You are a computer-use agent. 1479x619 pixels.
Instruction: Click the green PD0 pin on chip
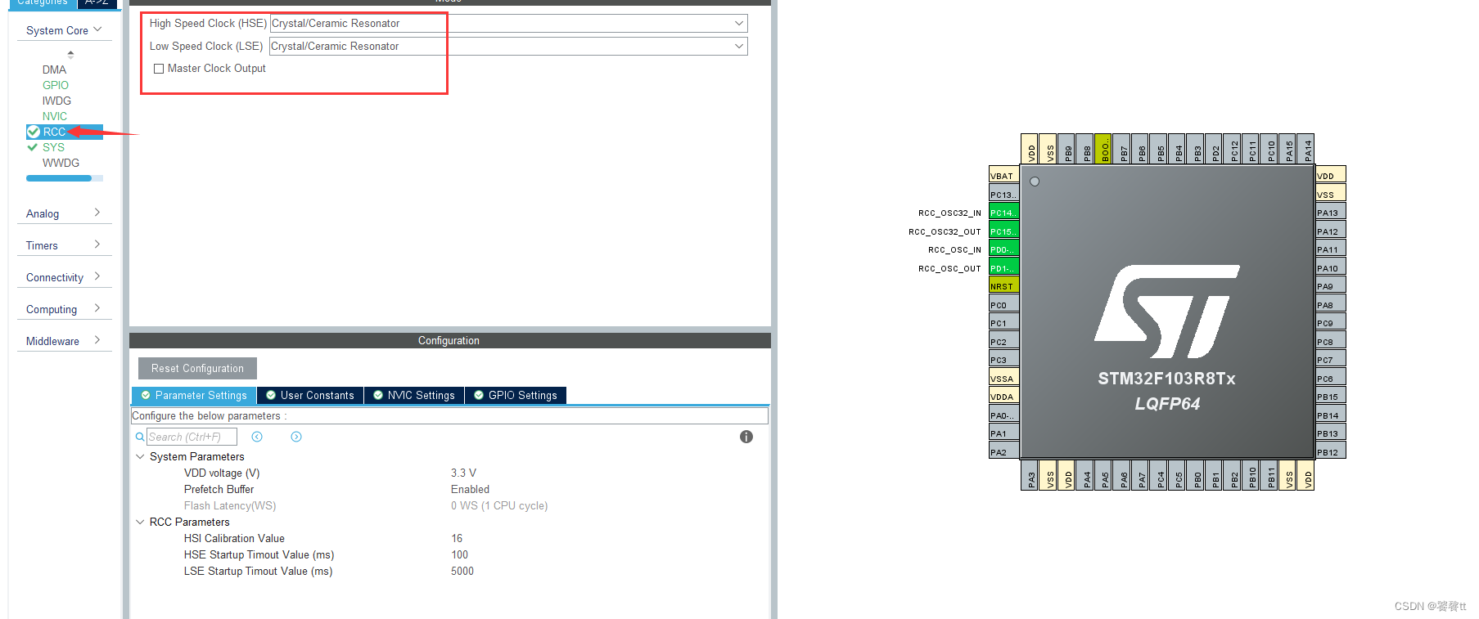[x=1004, y=249]
